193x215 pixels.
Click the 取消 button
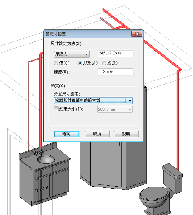coord(97,134)
